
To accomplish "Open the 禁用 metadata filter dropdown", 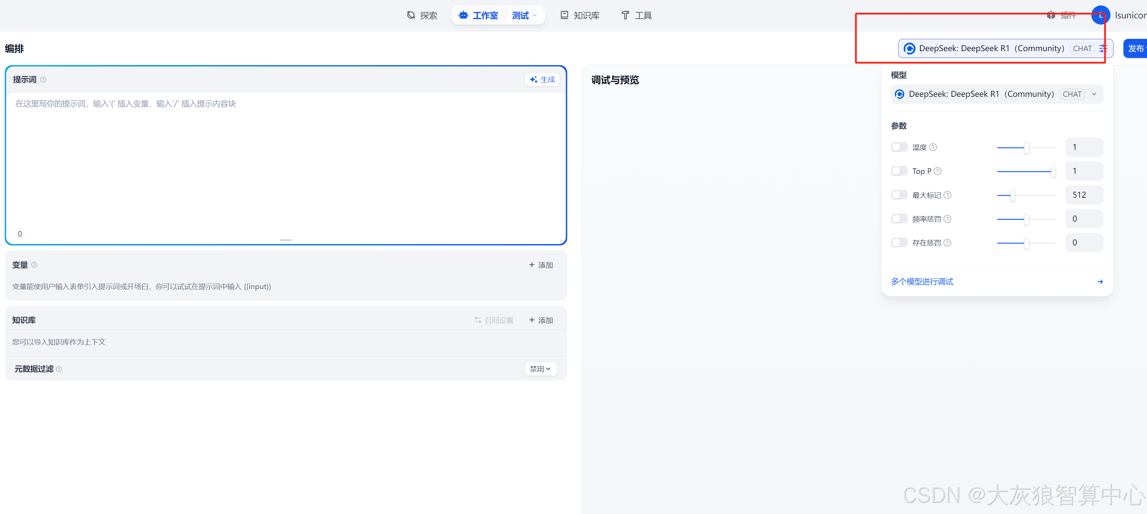I will tap(540, 369).
